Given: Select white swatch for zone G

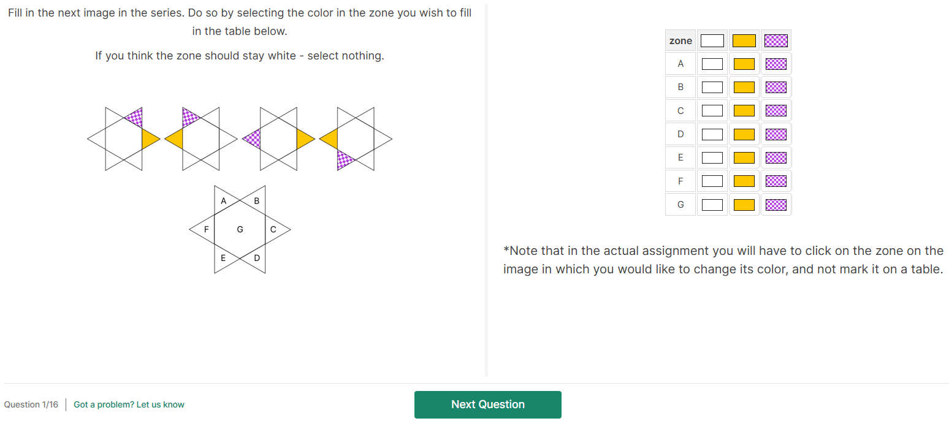Looking at the screenshot, I should [712, 205].
